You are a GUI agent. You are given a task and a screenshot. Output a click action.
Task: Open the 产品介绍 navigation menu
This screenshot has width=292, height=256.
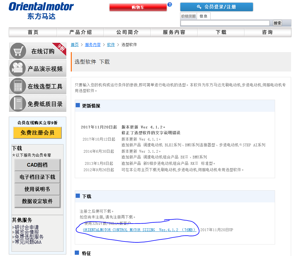point(80,32)
